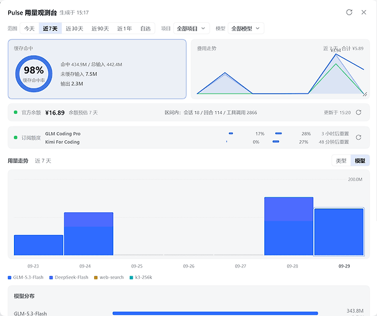The height and width of the screenshot is (316, 377).
Task: Refresh subscription quota row
Action: pyautogui.click(x=359, y=137)
